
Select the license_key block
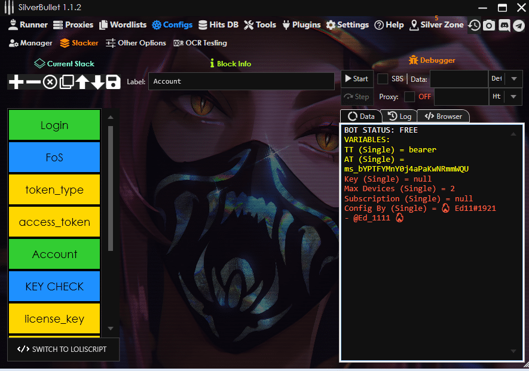tap(54, 318)
